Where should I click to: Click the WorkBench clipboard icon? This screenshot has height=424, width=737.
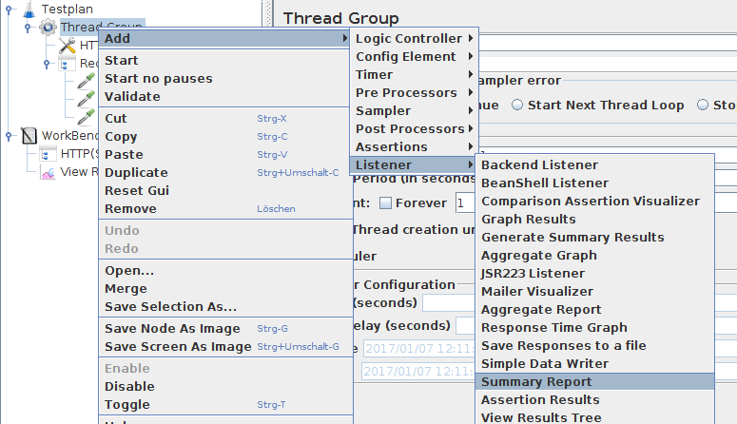(x=29, y=136)
